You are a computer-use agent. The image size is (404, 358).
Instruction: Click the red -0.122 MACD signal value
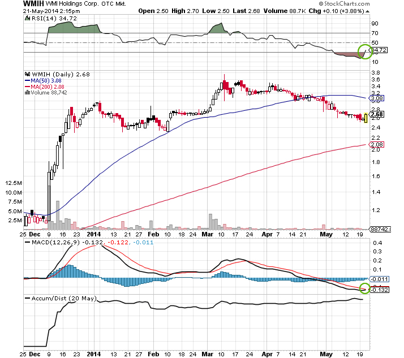118,243
